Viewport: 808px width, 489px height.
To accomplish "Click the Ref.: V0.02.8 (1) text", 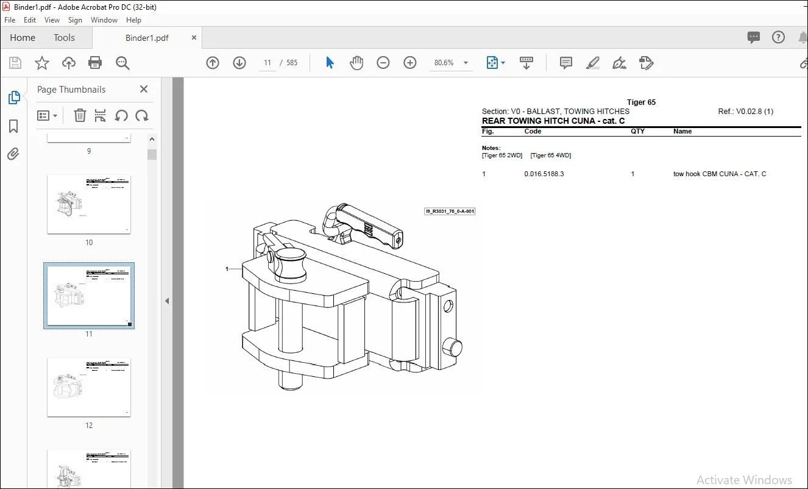I will [746, 112].
